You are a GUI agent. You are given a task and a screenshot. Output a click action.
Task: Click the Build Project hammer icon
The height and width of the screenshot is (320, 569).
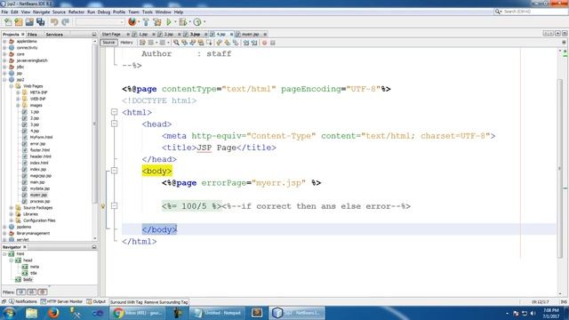coord(146,22)
